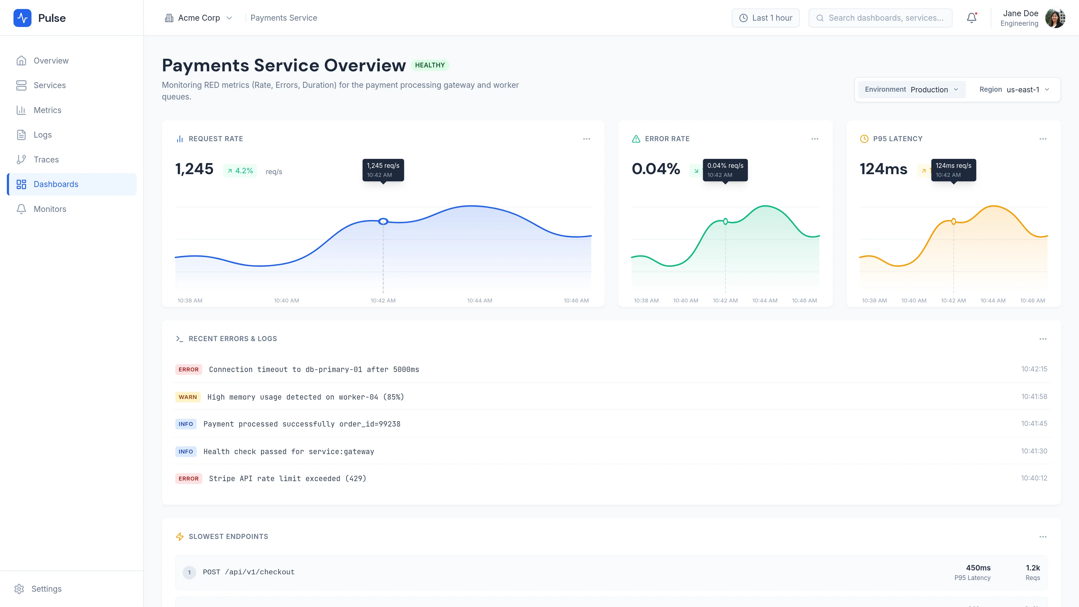Select the 10:42 AM marker on latency chart
Viewport: 1079px width, 607px height.
[x=953, y=221]
